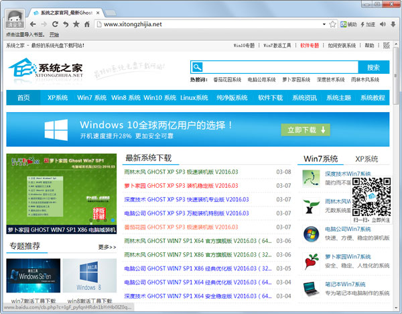
Task: Bookmark page with address bar star
Action: click(332, 24)
